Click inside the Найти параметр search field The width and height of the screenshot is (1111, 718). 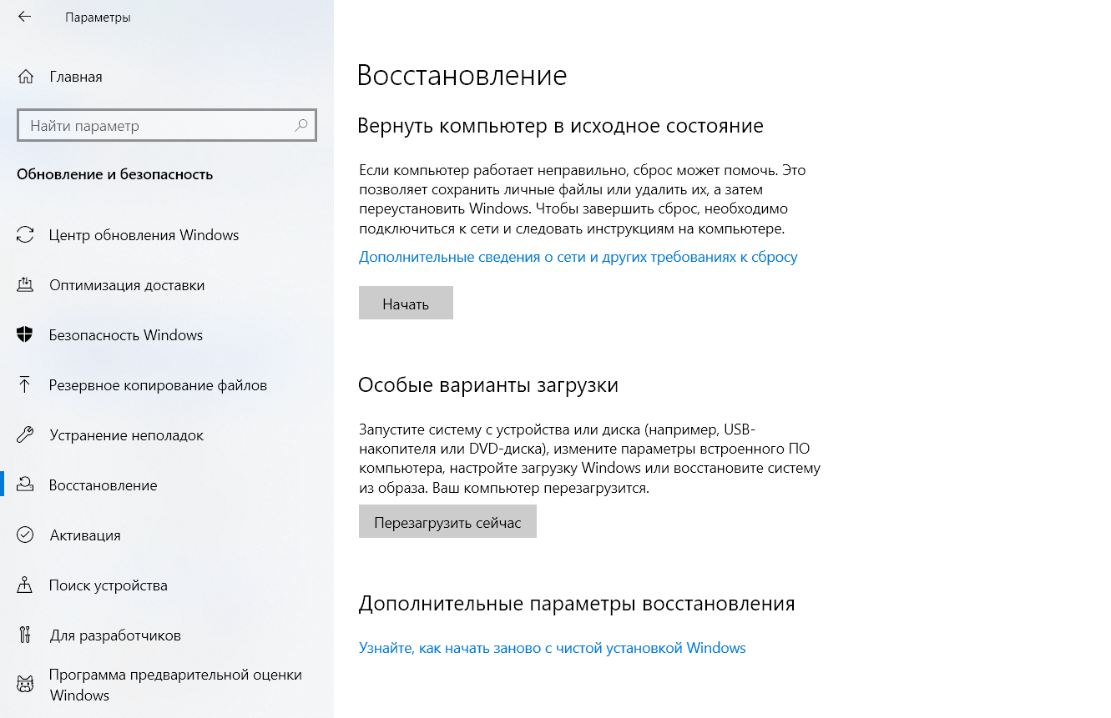click(150, 125)
